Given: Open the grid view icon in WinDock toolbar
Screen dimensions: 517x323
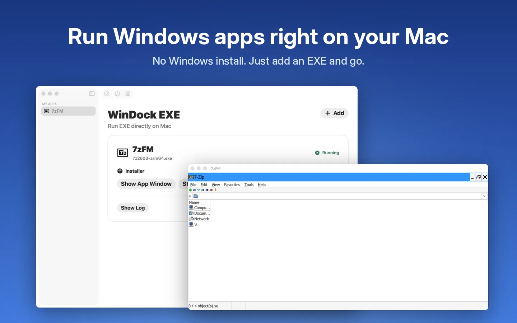Looking at the screenshot, I should point(128,94).
